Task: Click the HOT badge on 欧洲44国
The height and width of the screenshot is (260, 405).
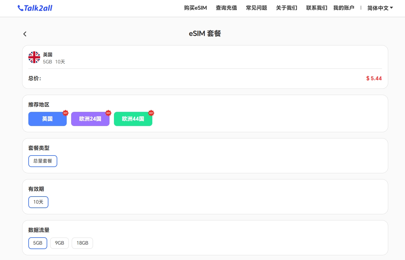Action: point(151,113)
